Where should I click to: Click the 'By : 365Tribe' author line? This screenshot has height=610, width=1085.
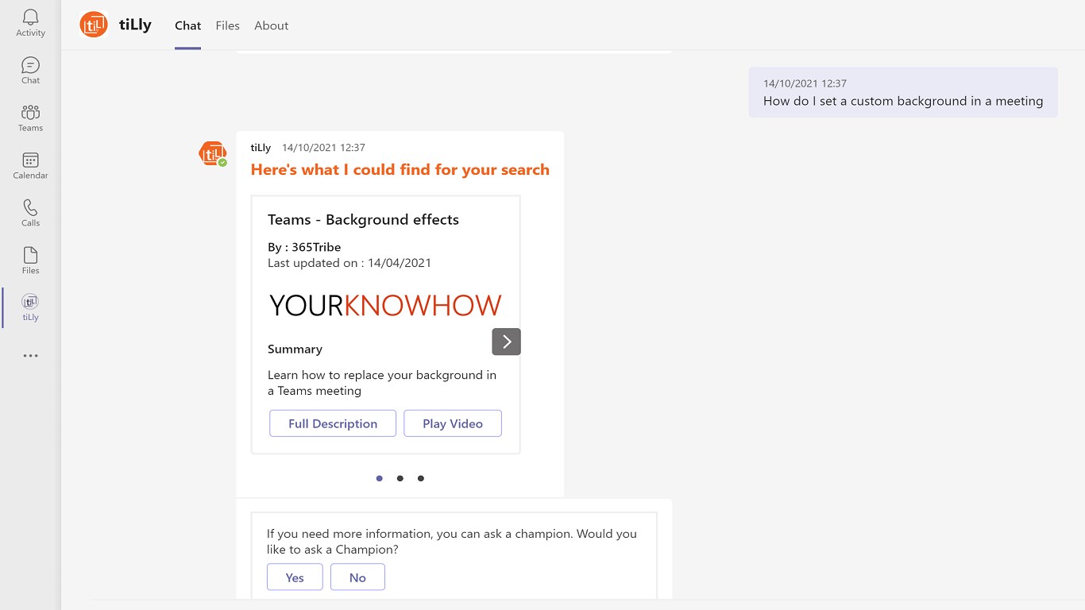[x=304, y=247]
